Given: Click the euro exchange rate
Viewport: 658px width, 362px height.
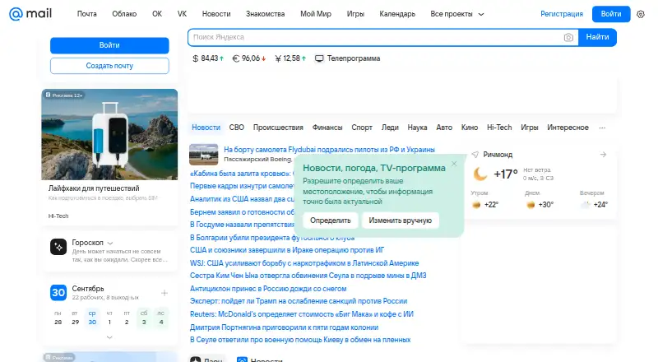Looking at the screenshot, I should (x=249, y=58).
